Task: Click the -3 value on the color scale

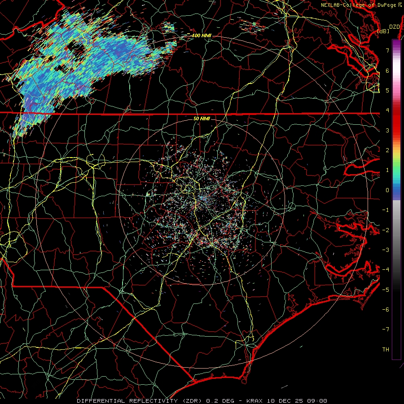Action: (x=386, y=250)
